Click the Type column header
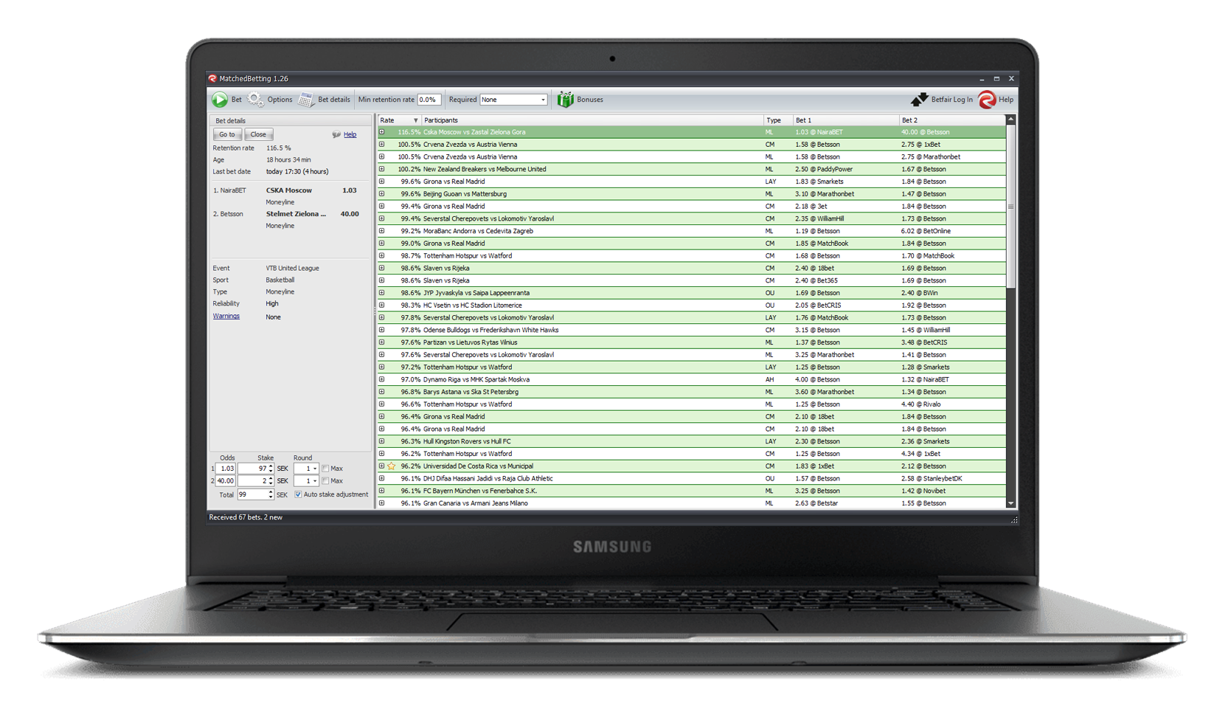 778,120
